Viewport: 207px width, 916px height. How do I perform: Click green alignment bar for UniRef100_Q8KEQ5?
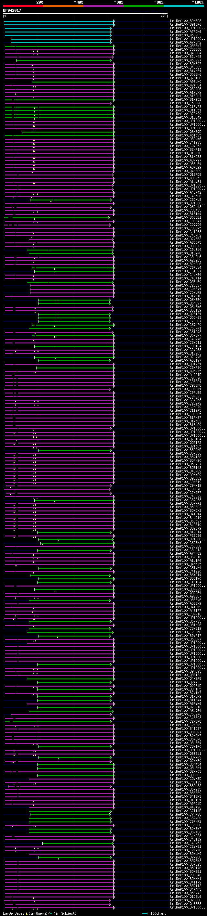(68, 132)
